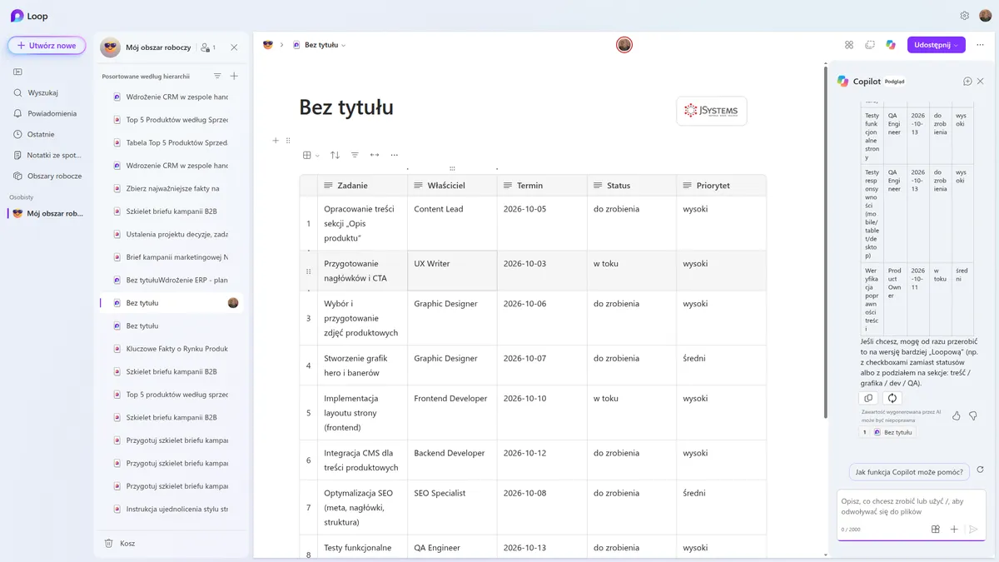Open page Bez tytułuWdrożenie ERP - plan
The width and height of the screenshot is (999, 562).
[x=171, y=280]
